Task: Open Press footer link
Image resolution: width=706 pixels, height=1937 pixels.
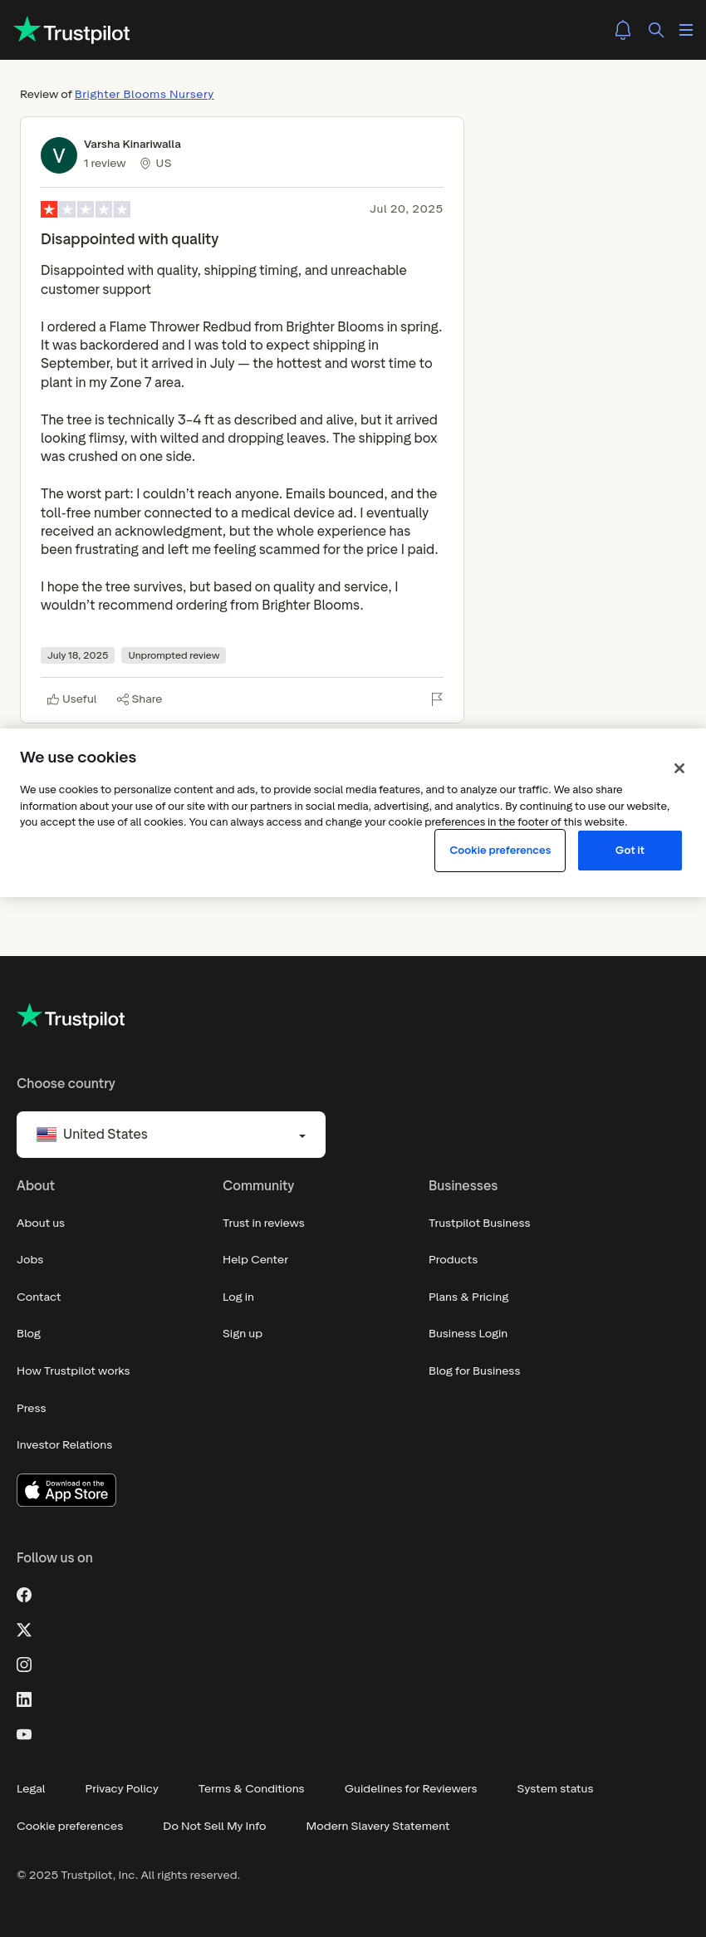Action: tap(32, 1409)
